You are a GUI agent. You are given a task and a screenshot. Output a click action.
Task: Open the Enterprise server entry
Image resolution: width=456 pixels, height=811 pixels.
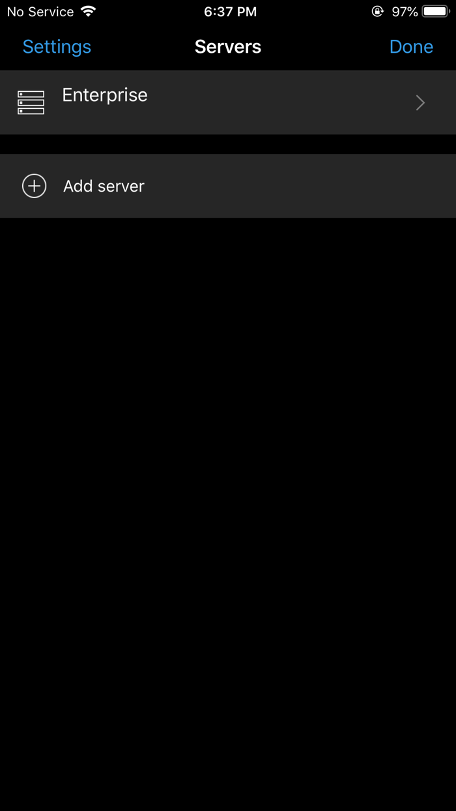tap(228, 102)
